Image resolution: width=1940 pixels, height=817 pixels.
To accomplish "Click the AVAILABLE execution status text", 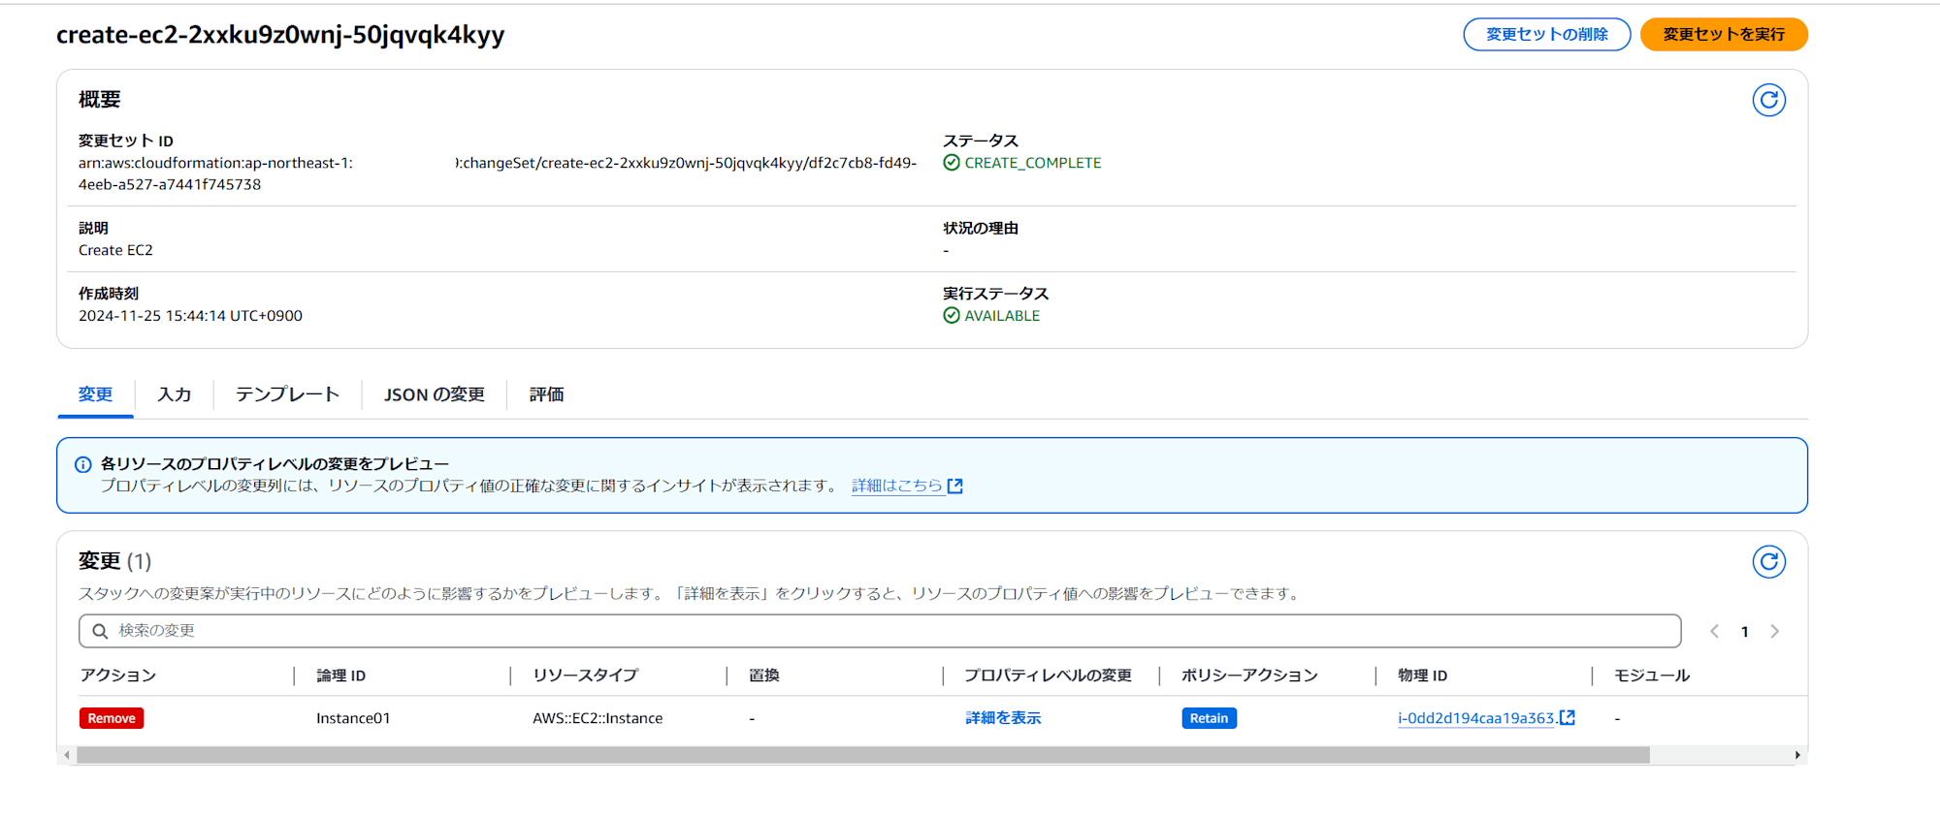I will 1002,316.
